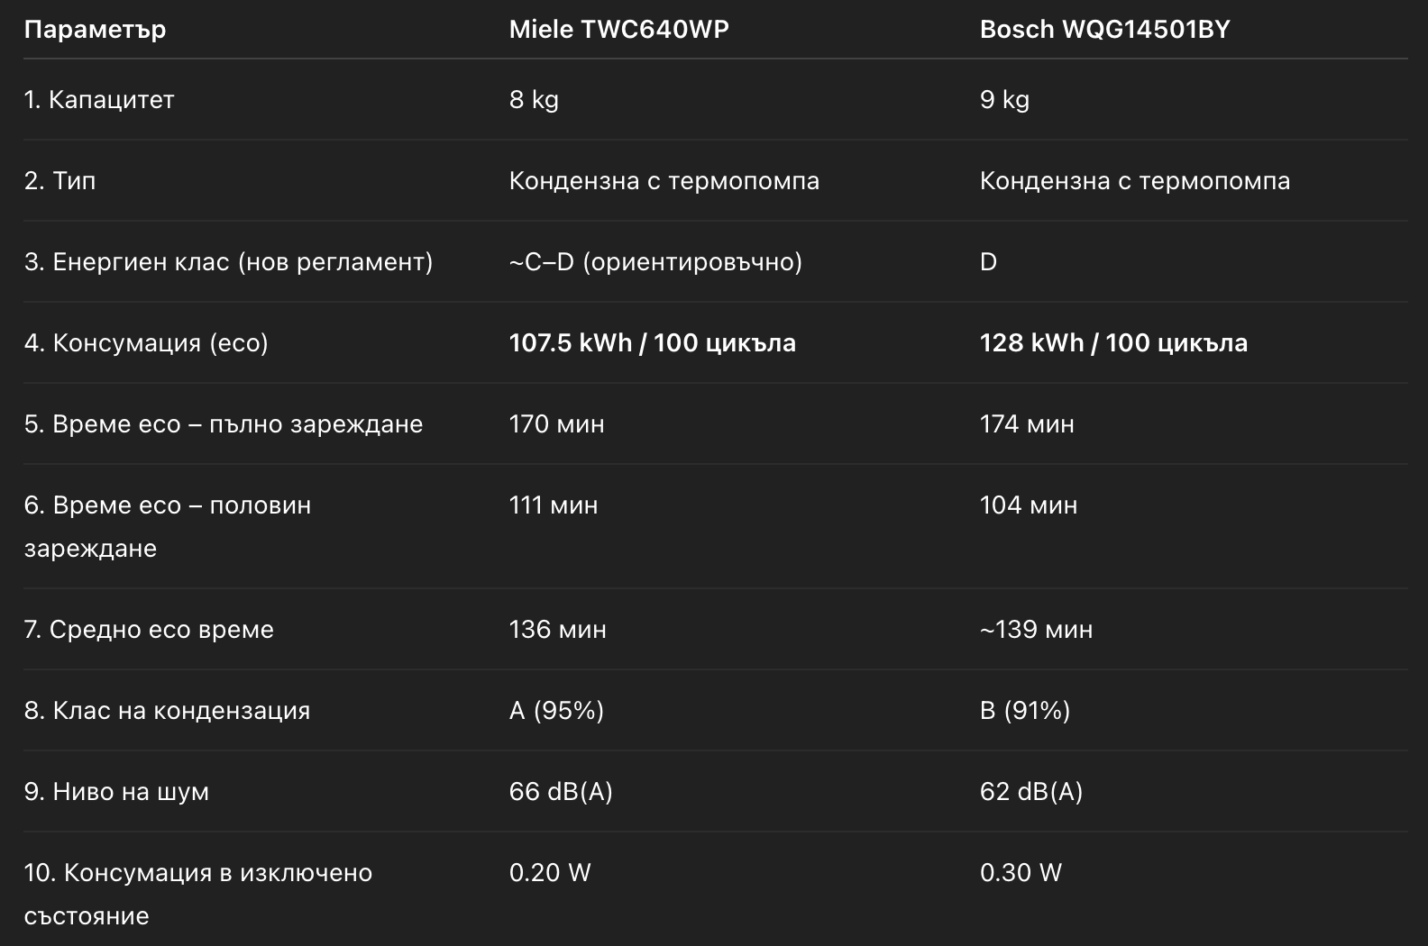This screenshot has height=946, width=1428.
Task: Select the 66 dB(A) noise value
Action: click(x=561, y=792)
